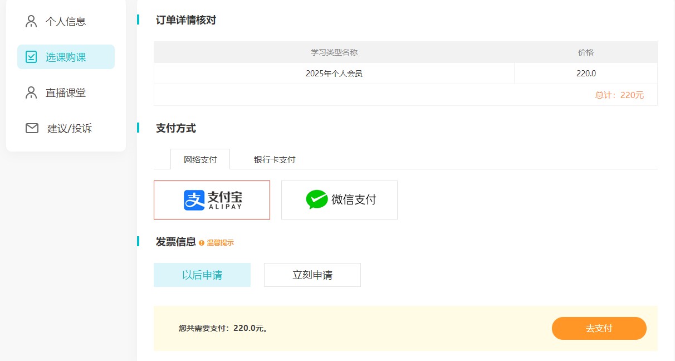Click the teal accent bar beside 订单详情核对
Image resolution: width=675 pixels, height=361 pixels.
(138, 20)
